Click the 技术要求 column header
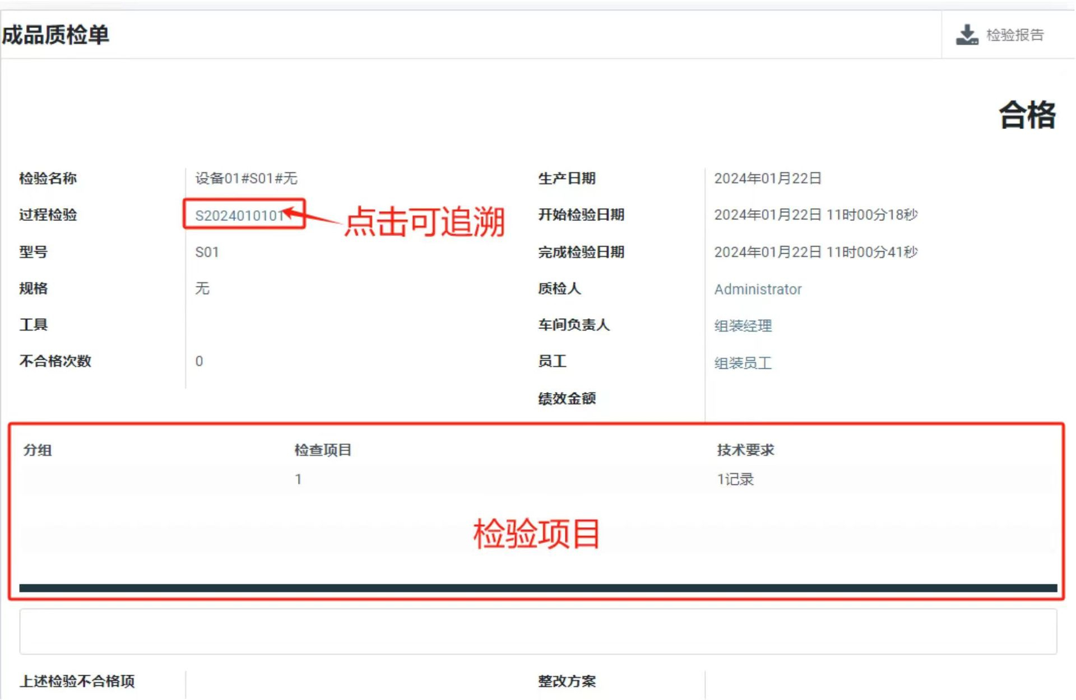1076x700 pixels. point(745,450)
